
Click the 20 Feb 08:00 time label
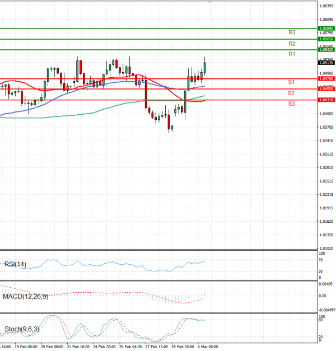(52, 347)
